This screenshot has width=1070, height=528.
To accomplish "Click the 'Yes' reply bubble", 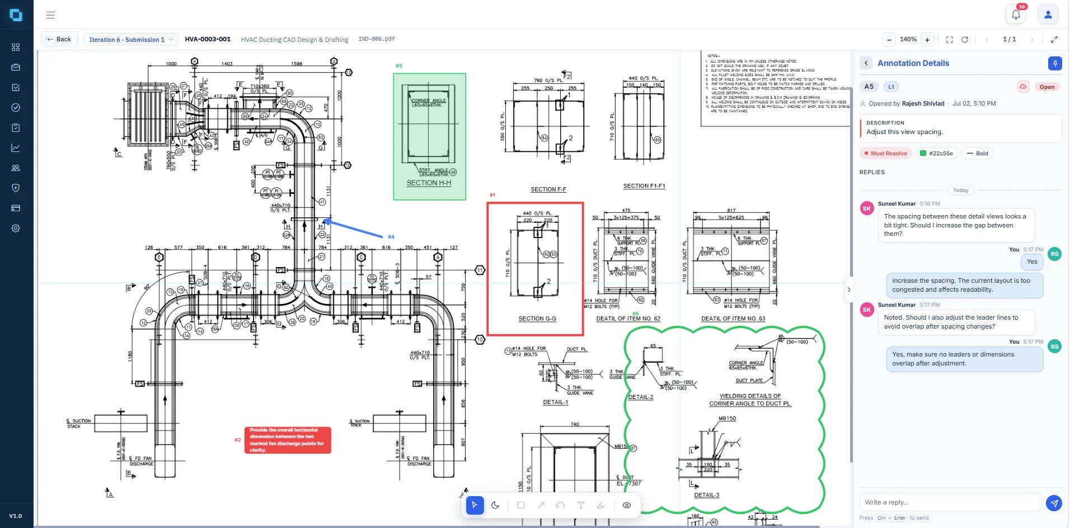I will pyautogui.click(x=1032, y=261).
